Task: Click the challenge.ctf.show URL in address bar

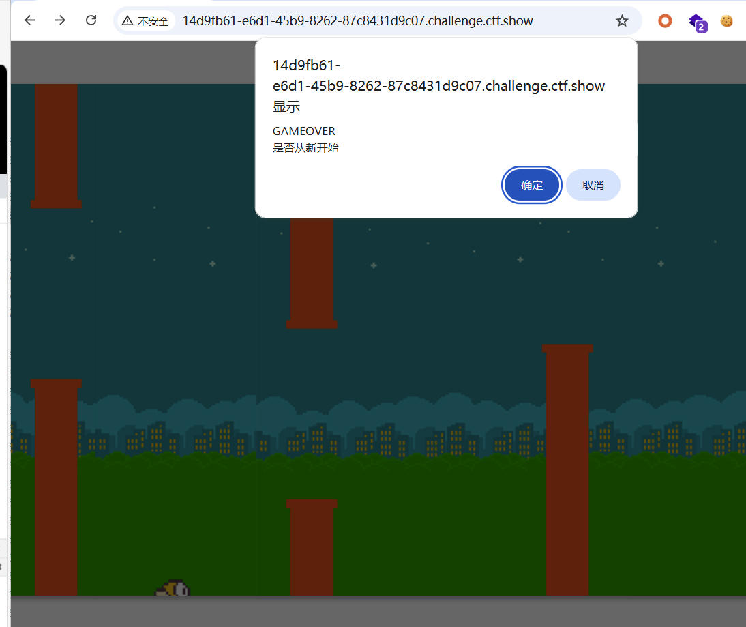Action: pos(357,20)
